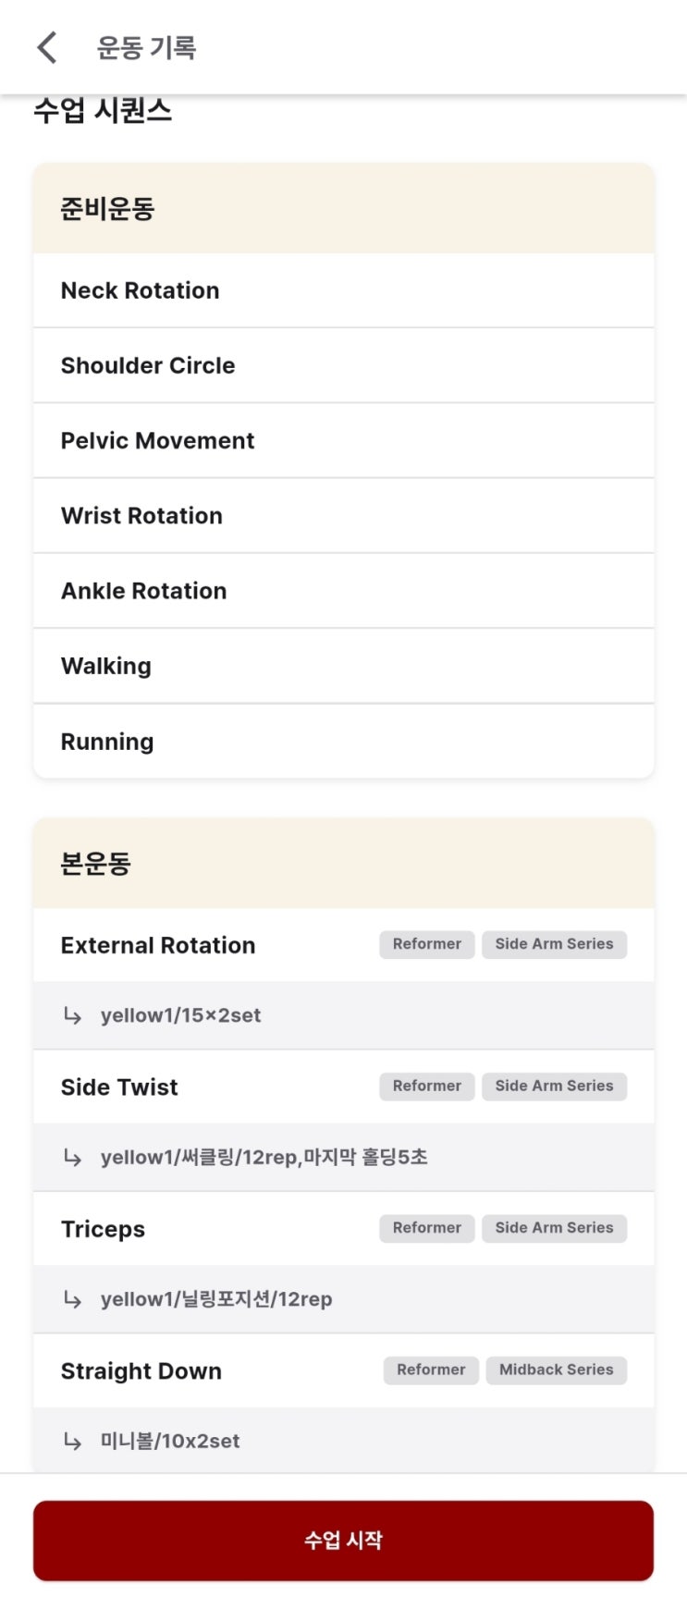Open the Shoulder Circle exercise row
This screenshot has height=1621, width=687.
click(x=148, y=365)
